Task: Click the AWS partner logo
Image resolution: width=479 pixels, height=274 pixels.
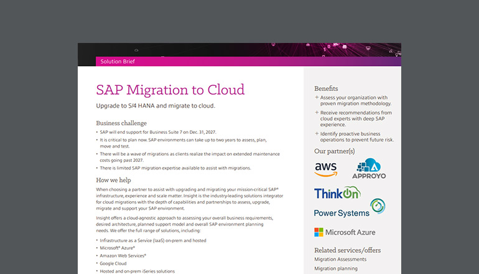Action: coord(326,169)
